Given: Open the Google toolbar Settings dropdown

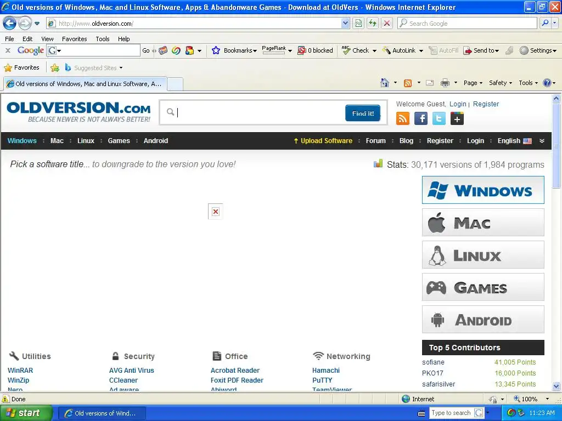Looking at the screenshot, I should 554,51.
